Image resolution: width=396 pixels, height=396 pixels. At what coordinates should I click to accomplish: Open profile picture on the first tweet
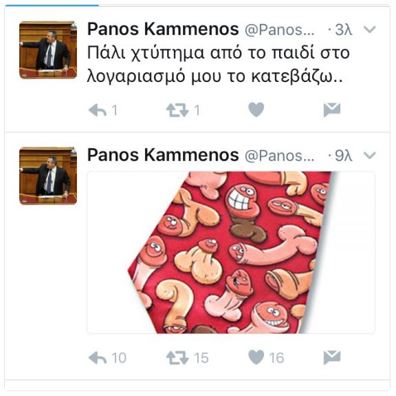point(48,50)
